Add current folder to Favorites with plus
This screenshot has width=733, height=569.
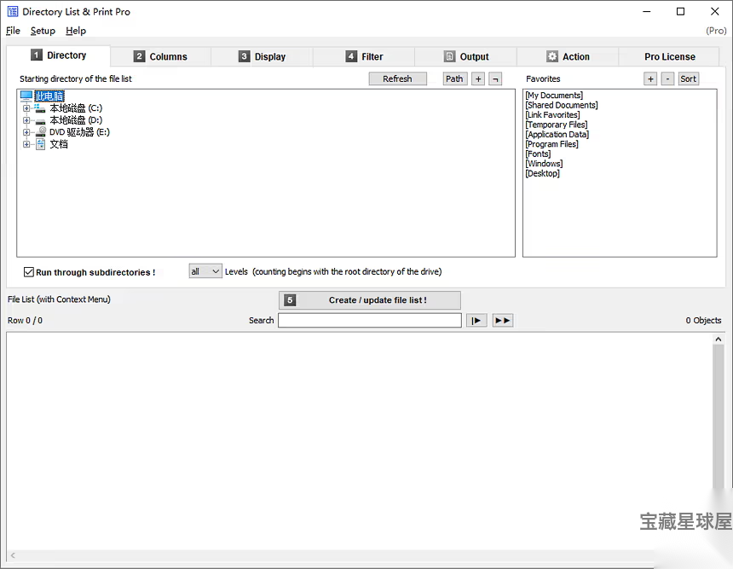(x=650, y=79)
